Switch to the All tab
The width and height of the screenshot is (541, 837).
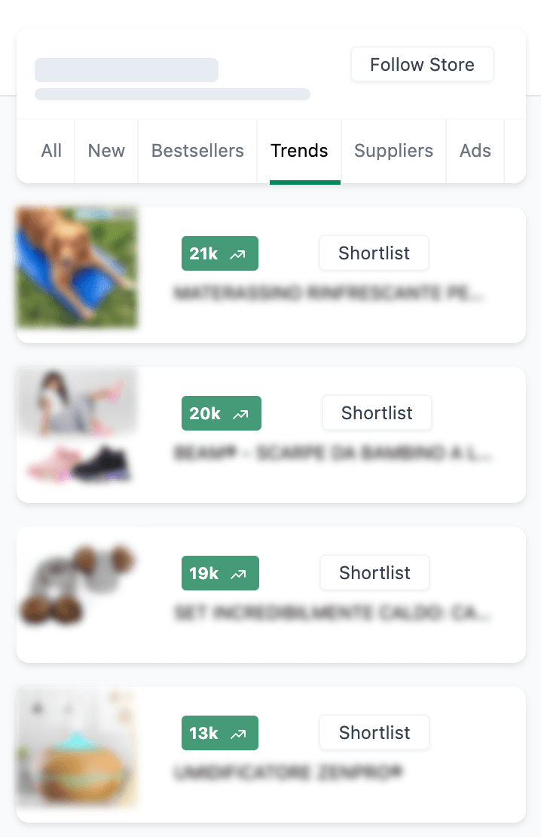(x=51, y=151)
